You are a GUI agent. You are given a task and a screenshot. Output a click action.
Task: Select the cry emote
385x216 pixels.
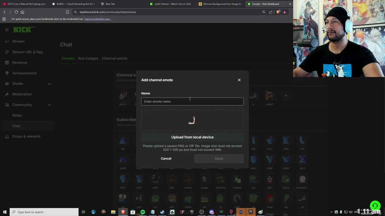253,179
